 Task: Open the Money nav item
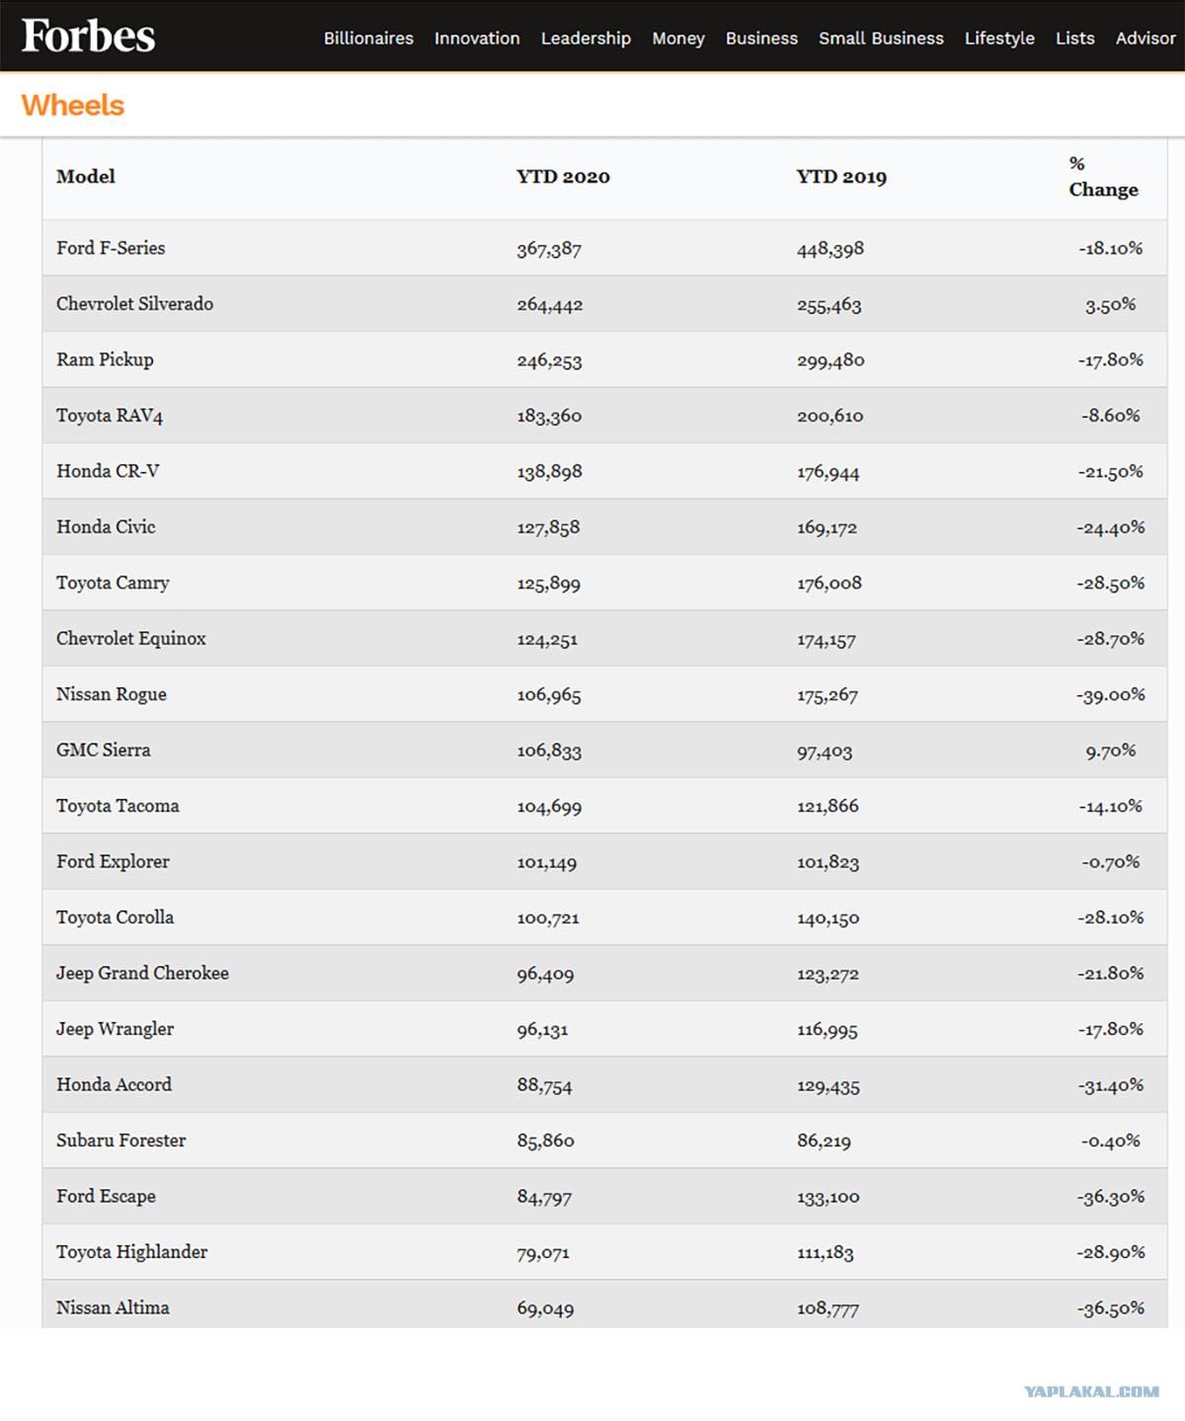[678, 39]
